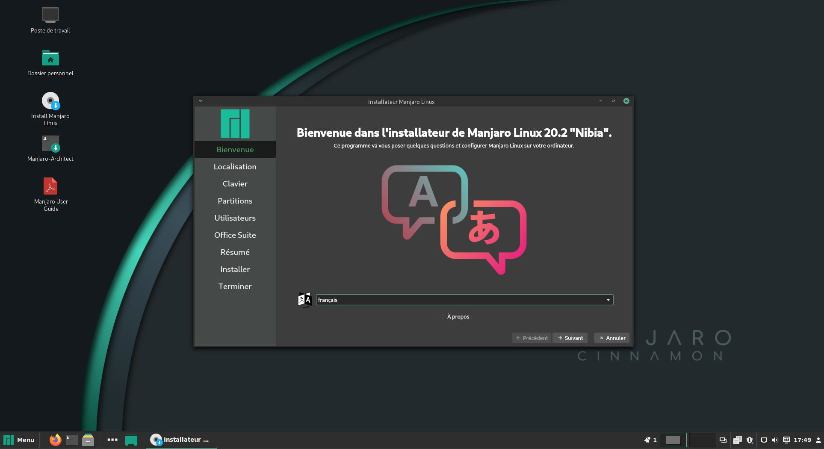Open the language dropdown showing français

coord(464,300)
